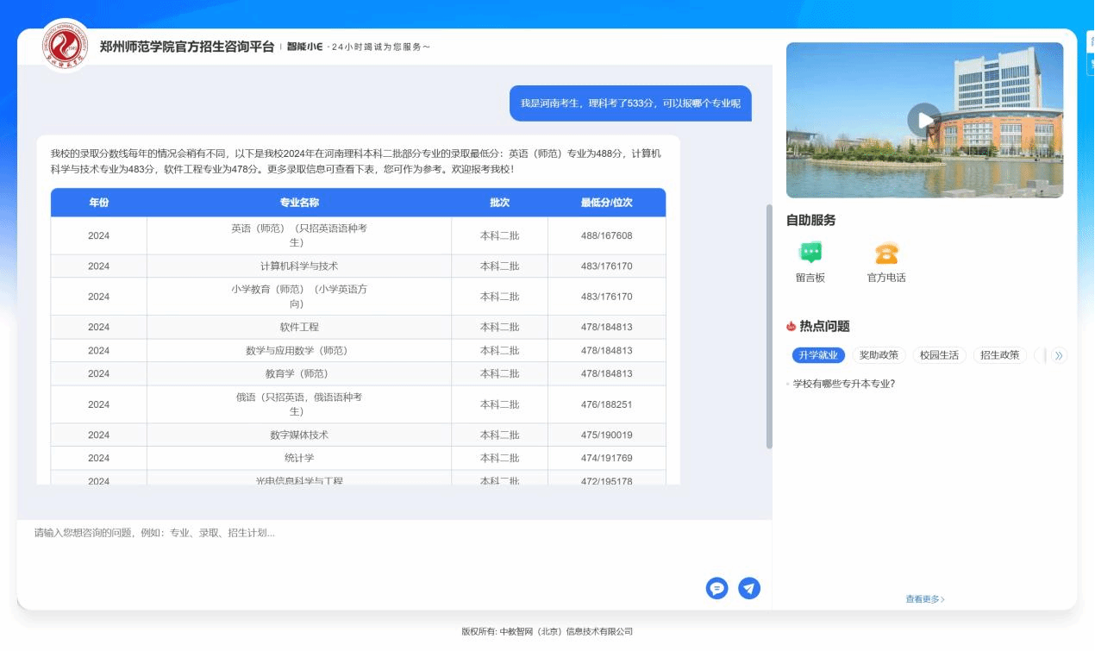This screenshot has height=651, width=1095.
Task: Click the chat area vertical scrollbar
Action: point(769,326)
